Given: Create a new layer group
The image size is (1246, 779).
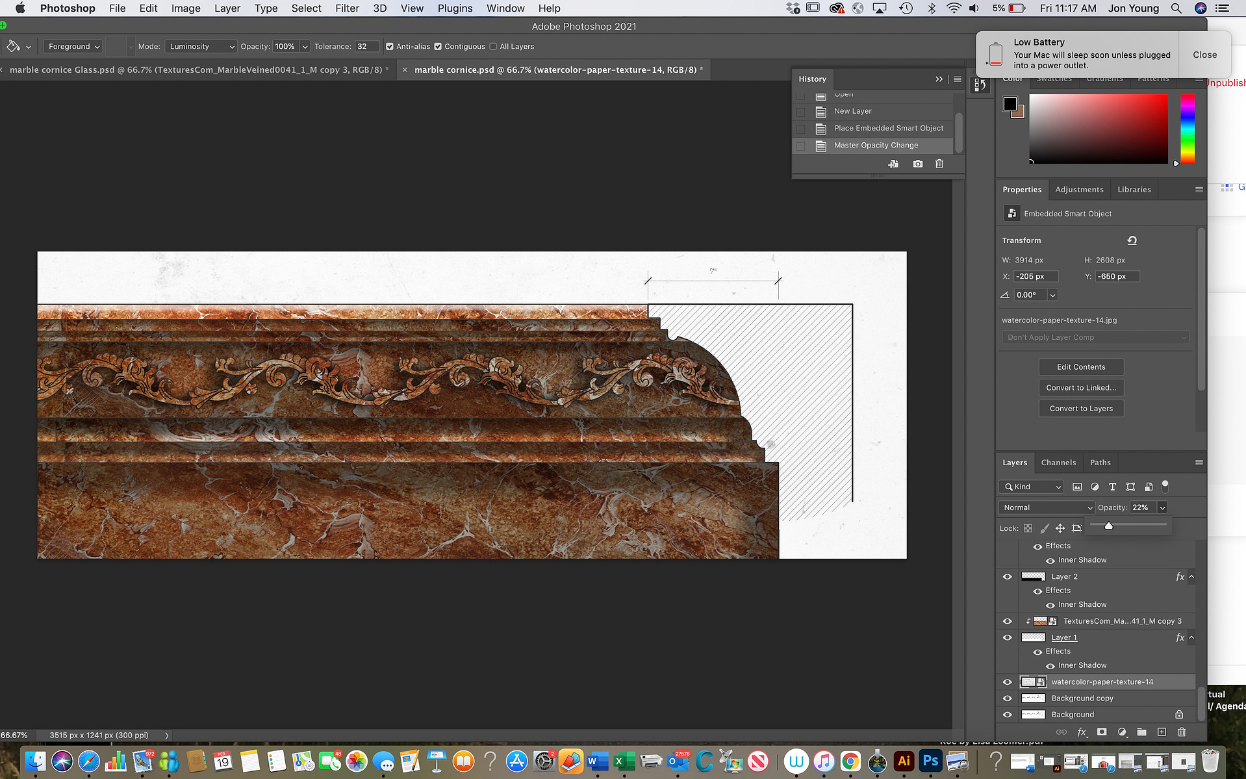Looking at the screenshot, I should coord(1141,732).
